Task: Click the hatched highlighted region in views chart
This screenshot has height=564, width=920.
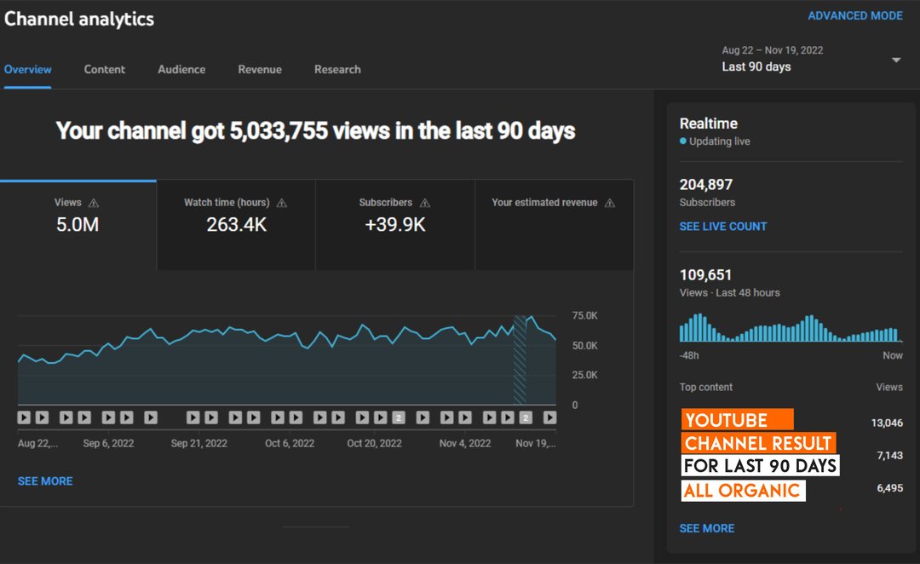Action: click(x=520, y=360)
